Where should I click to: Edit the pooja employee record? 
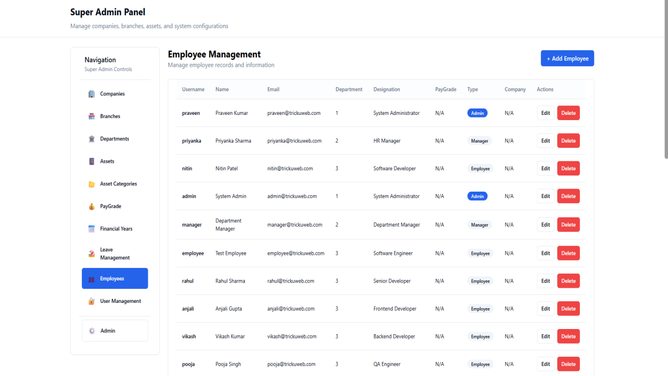click(x=545, y=364)
